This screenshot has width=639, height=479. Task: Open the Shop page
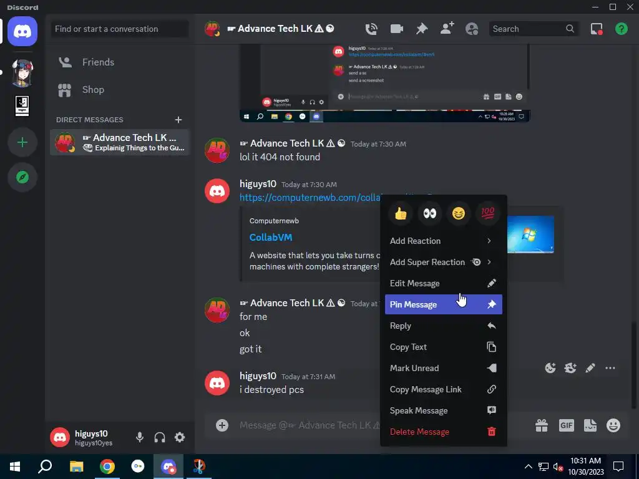tap(120, 90)
